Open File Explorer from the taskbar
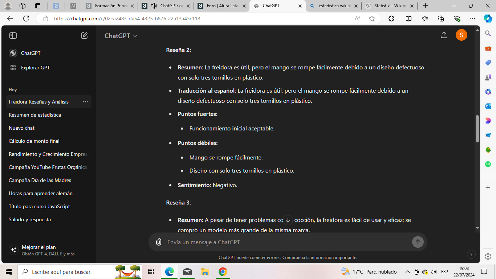The height and width of the screenshot is (279, 496). click(x=205, y=272)
